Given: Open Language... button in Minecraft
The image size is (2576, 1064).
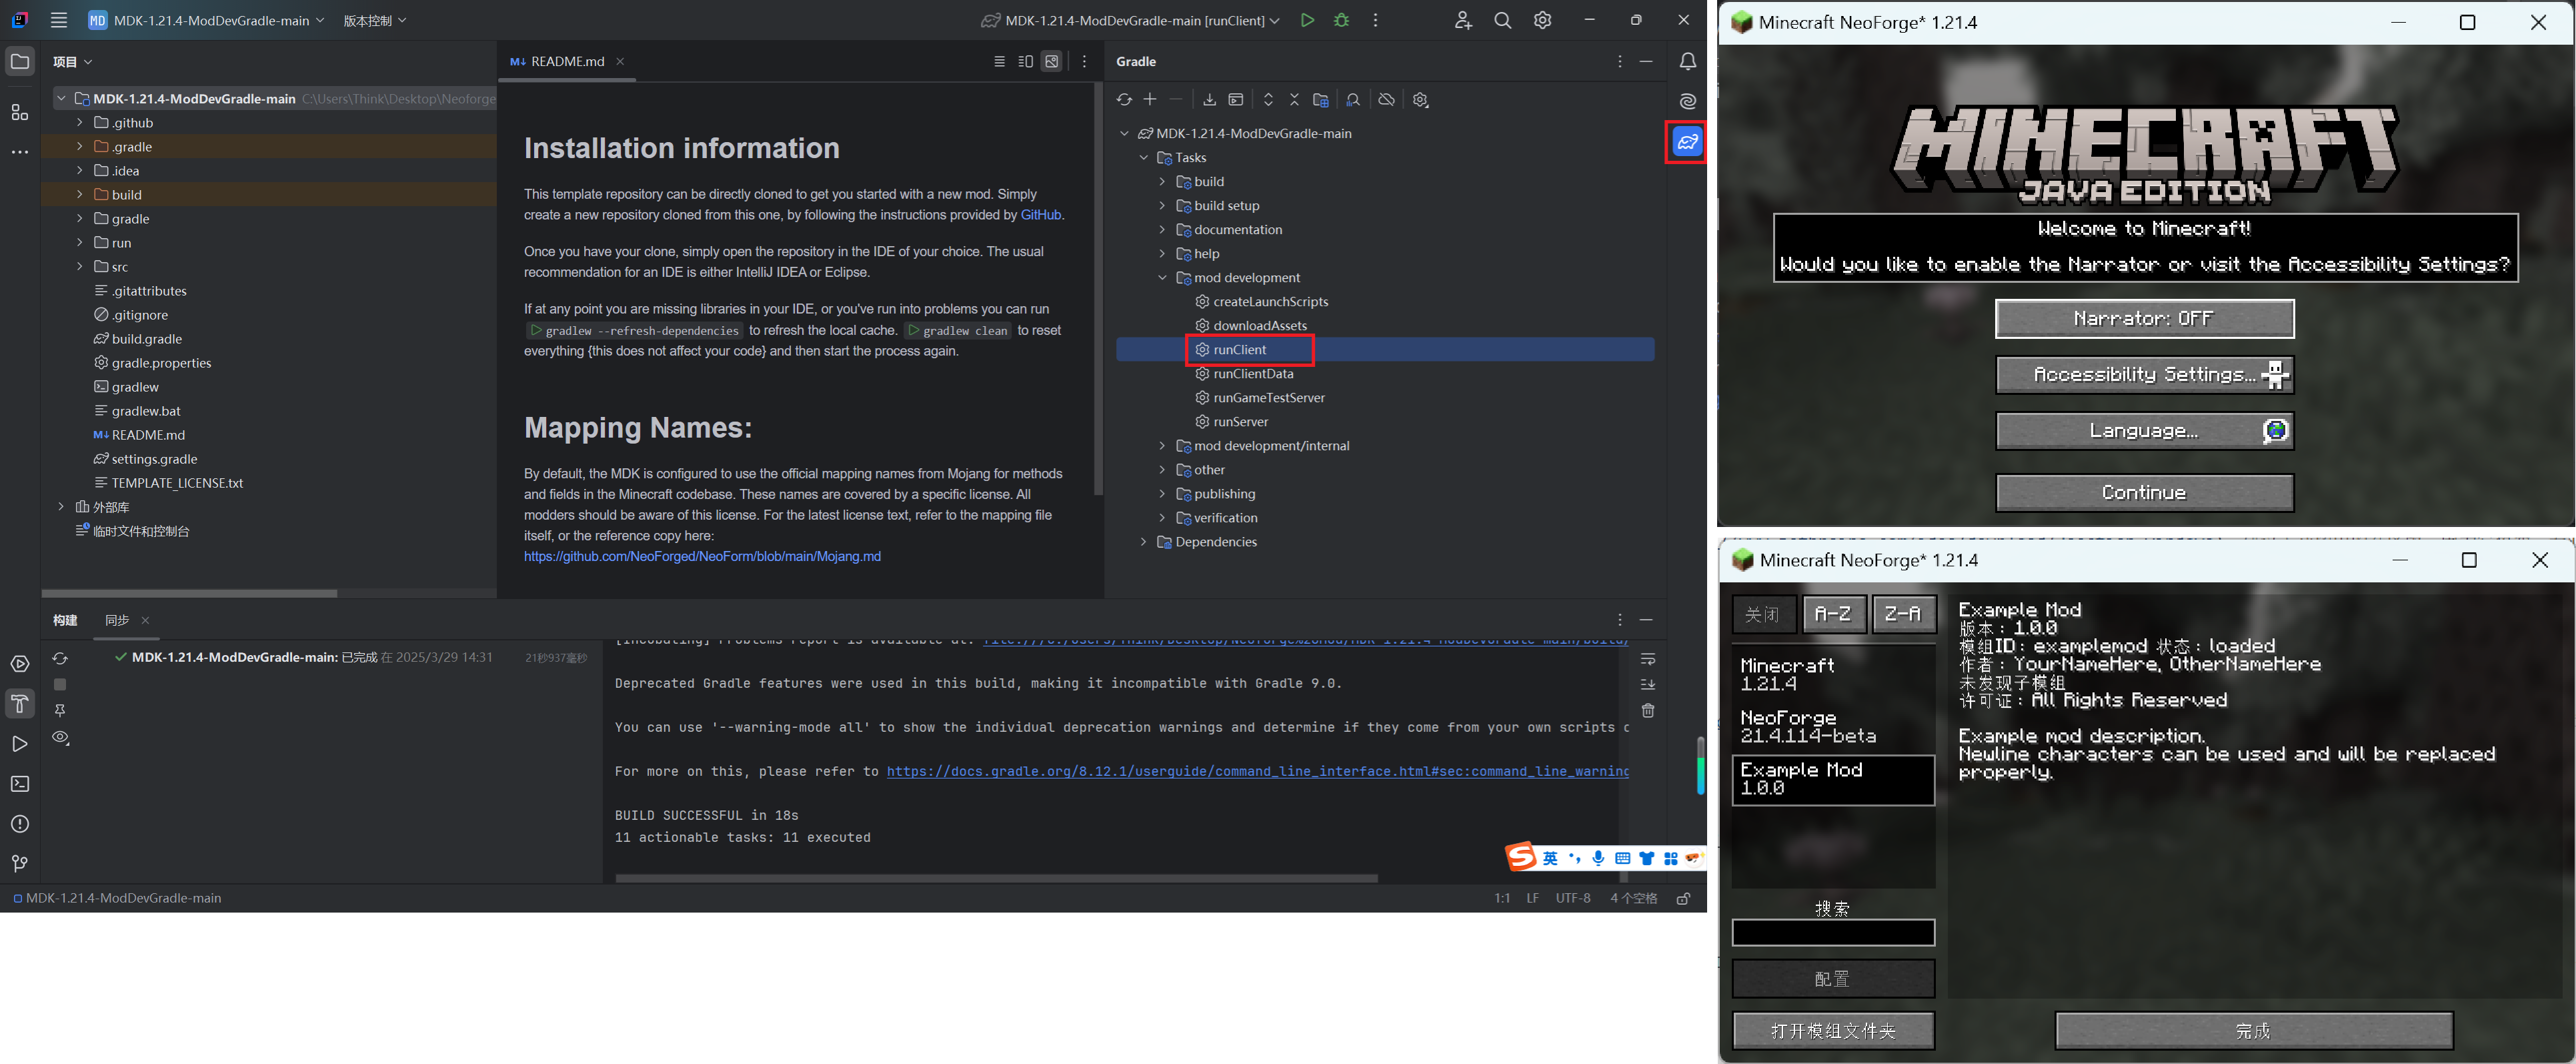Looking at the screenshot, I should 2144,430.
